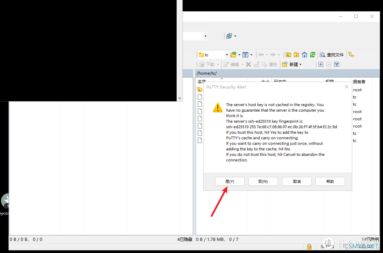
Task: Go to the parent directory icon
Action: pos(288,55)
